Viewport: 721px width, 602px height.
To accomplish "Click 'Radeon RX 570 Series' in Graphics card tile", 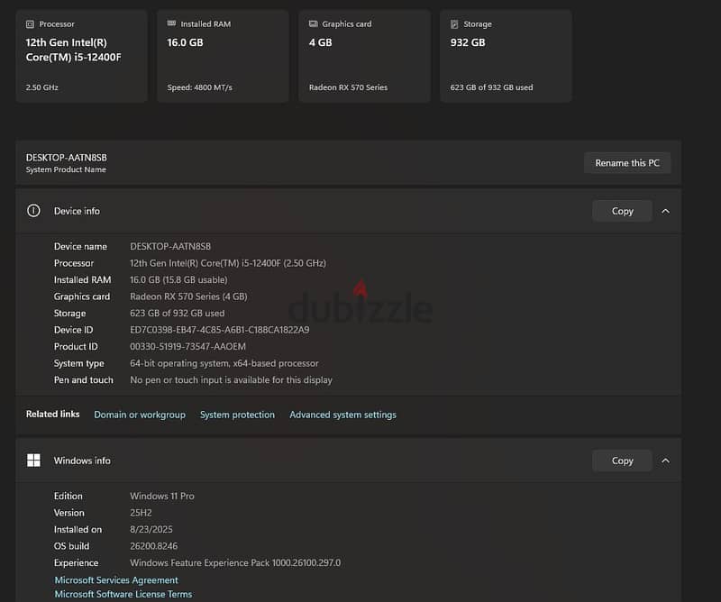I will [x=348, y=87].
